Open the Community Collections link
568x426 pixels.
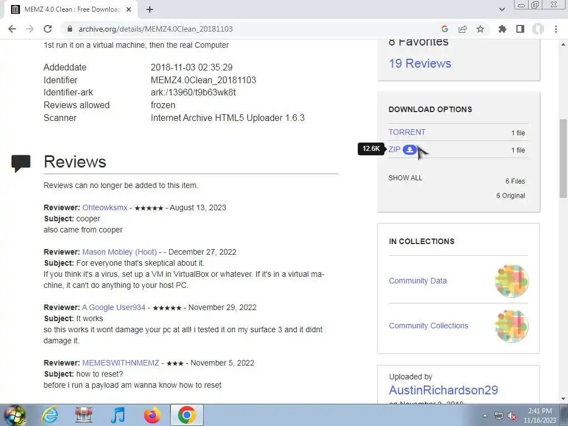point(429,326)
